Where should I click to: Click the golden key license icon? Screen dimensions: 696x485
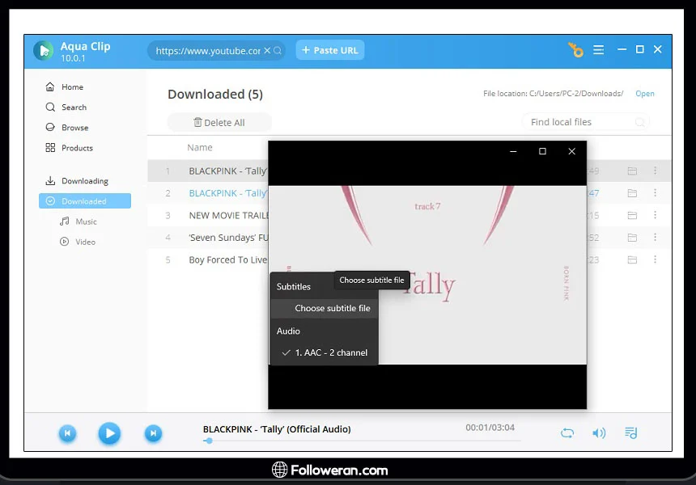[575, 50]
